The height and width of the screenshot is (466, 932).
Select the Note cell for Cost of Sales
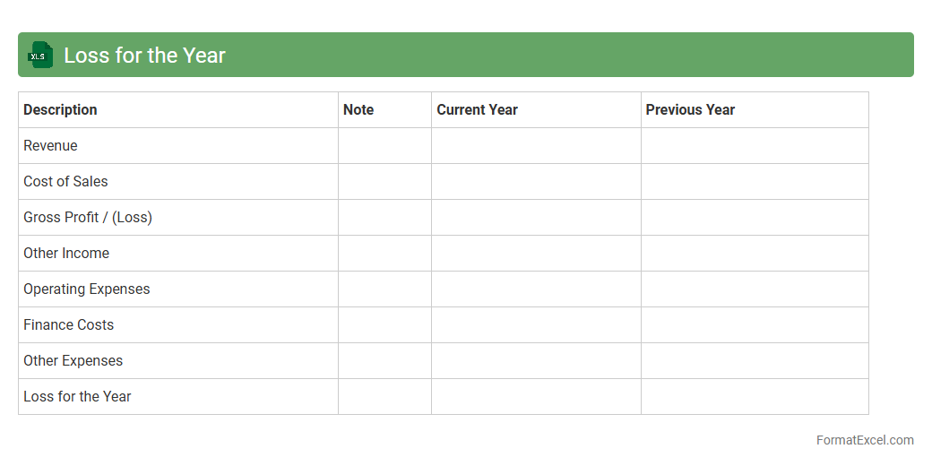tap(384, 181)
